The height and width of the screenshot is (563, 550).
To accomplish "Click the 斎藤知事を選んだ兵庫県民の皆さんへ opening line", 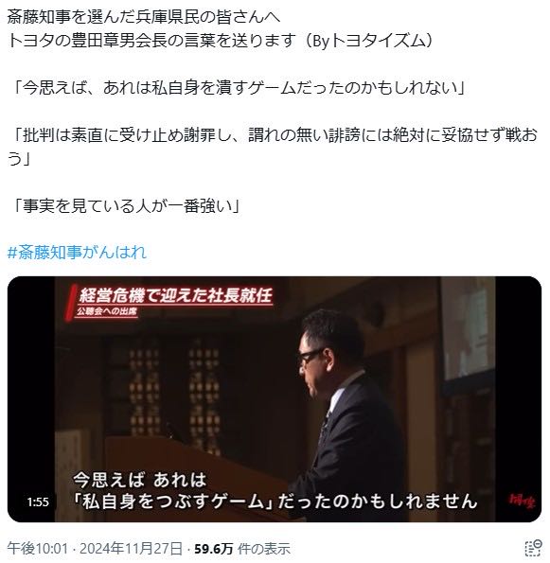I will 144,16.
